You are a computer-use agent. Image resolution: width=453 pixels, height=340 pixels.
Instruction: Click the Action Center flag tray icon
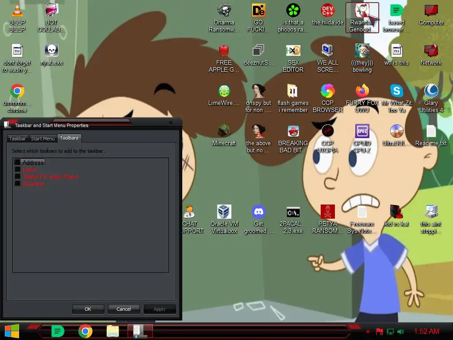coord(379,332)
